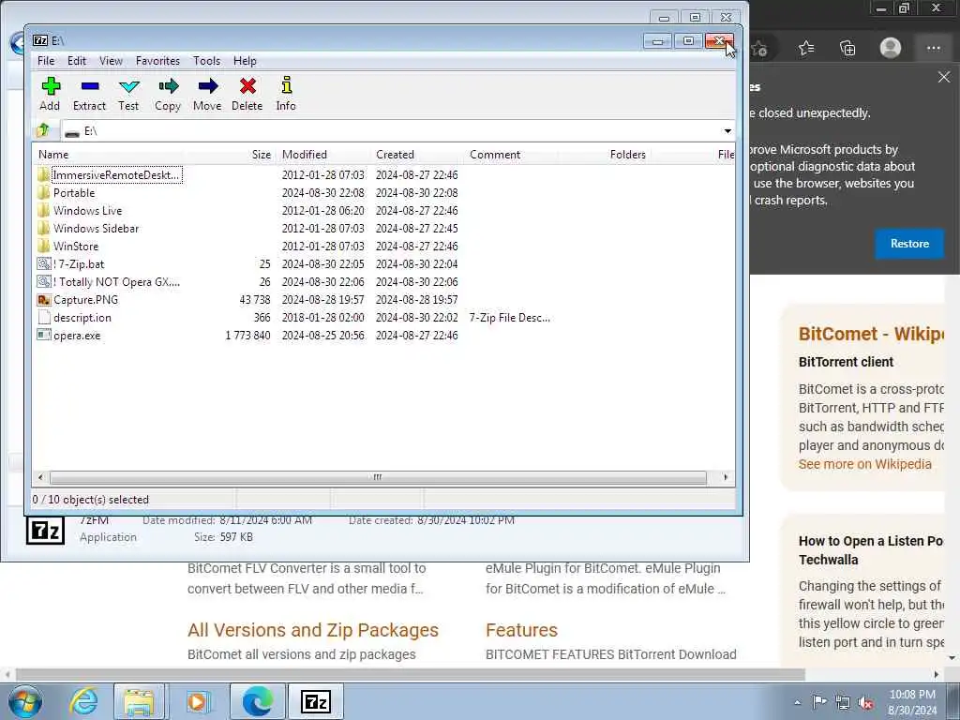Close the Edge restore notification
This screenshot has width=960, height=720.
click(x=944, y=77)
